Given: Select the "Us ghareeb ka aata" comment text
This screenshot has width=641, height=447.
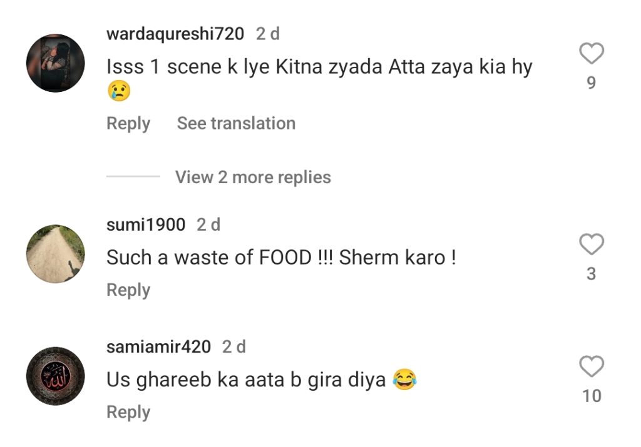Looking at the screenshot, I should tap(246, 379).
